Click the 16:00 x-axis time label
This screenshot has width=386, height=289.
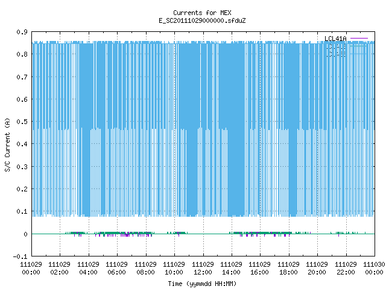260,272
